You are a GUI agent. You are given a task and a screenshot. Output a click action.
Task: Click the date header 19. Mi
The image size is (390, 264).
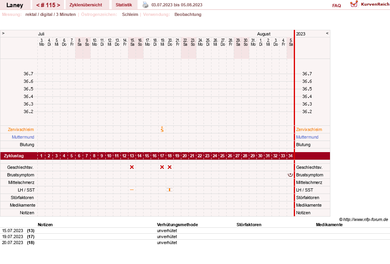[163, 42]
